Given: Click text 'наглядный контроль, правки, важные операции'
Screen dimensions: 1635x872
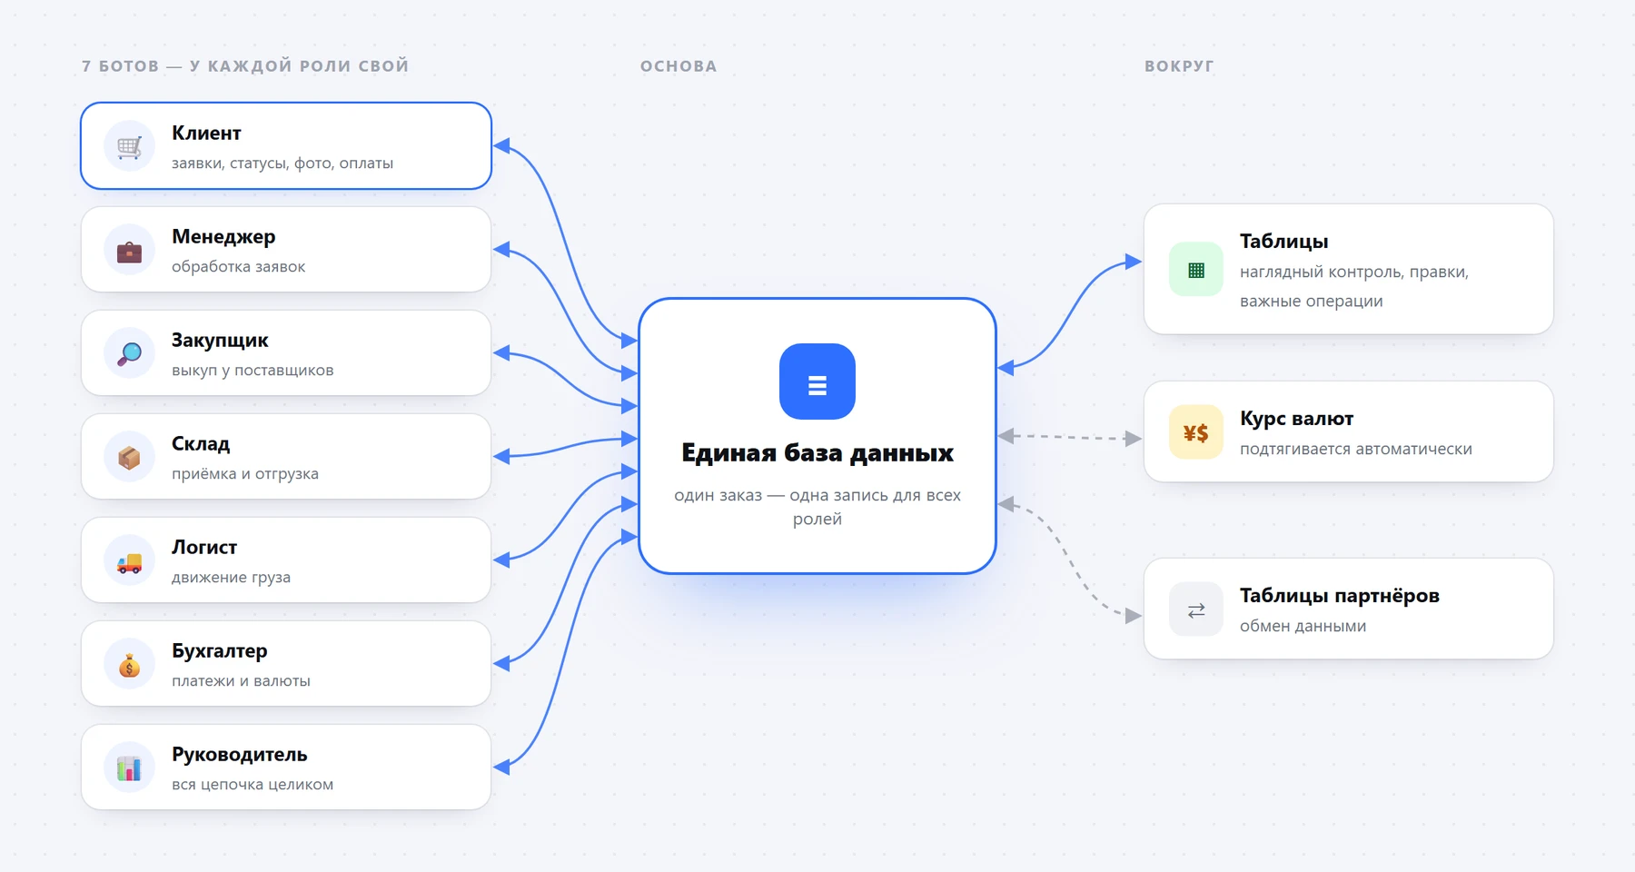Looking at the screenshot, I should point(1354,287).
